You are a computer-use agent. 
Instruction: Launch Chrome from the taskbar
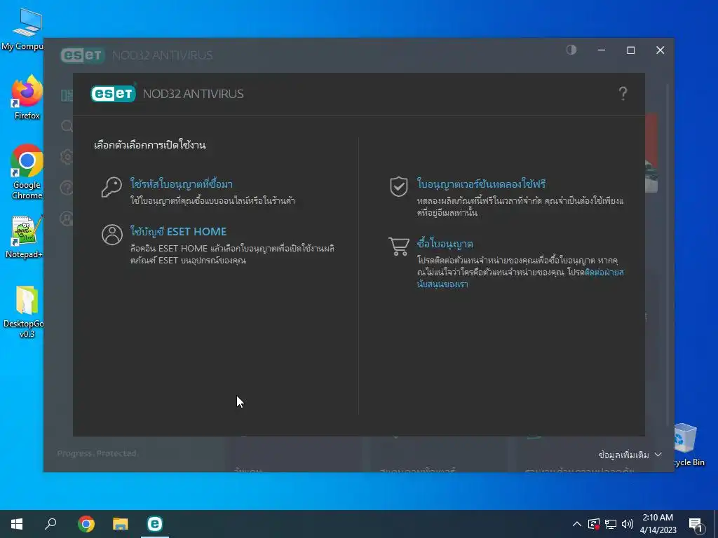(x=86, y=524)
